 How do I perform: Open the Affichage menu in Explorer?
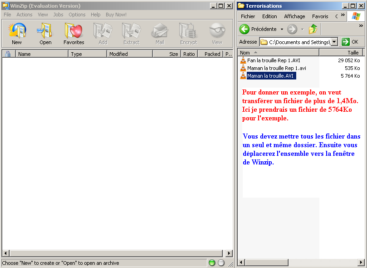(294, 16)
